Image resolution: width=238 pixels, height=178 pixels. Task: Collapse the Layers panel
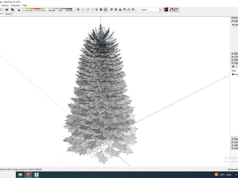coord(233,63)
